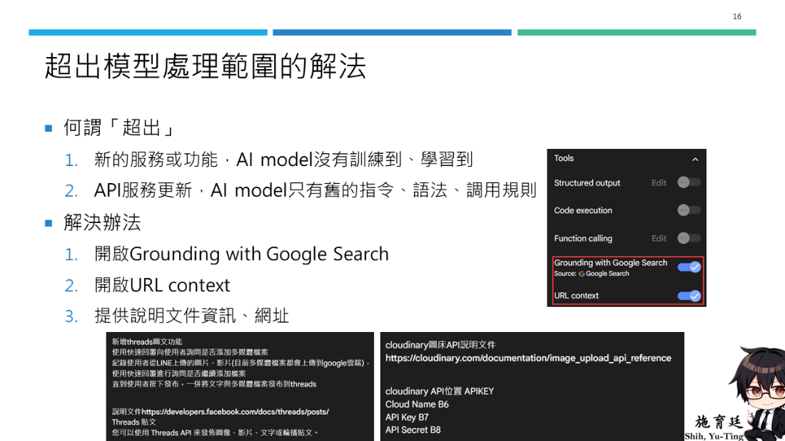Click the Source: Google Search text

pyautogui.click(x=592, y=274)
